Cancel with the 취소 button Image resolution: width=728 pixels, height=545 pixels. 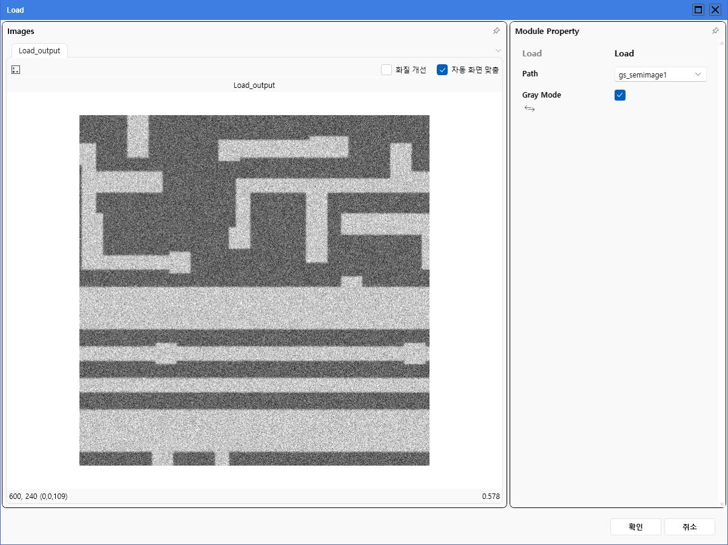(x=689, y=527)
